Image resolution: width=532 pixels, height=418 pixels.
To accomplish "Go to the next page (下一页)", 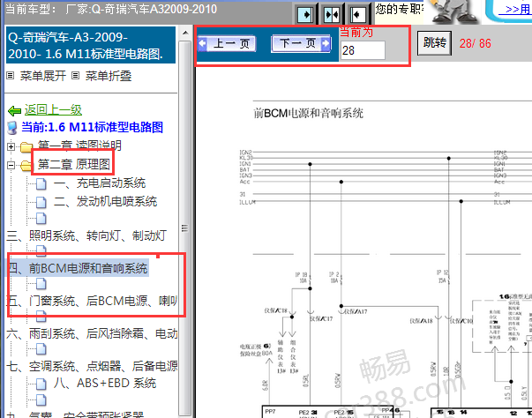I will (301, 43).
